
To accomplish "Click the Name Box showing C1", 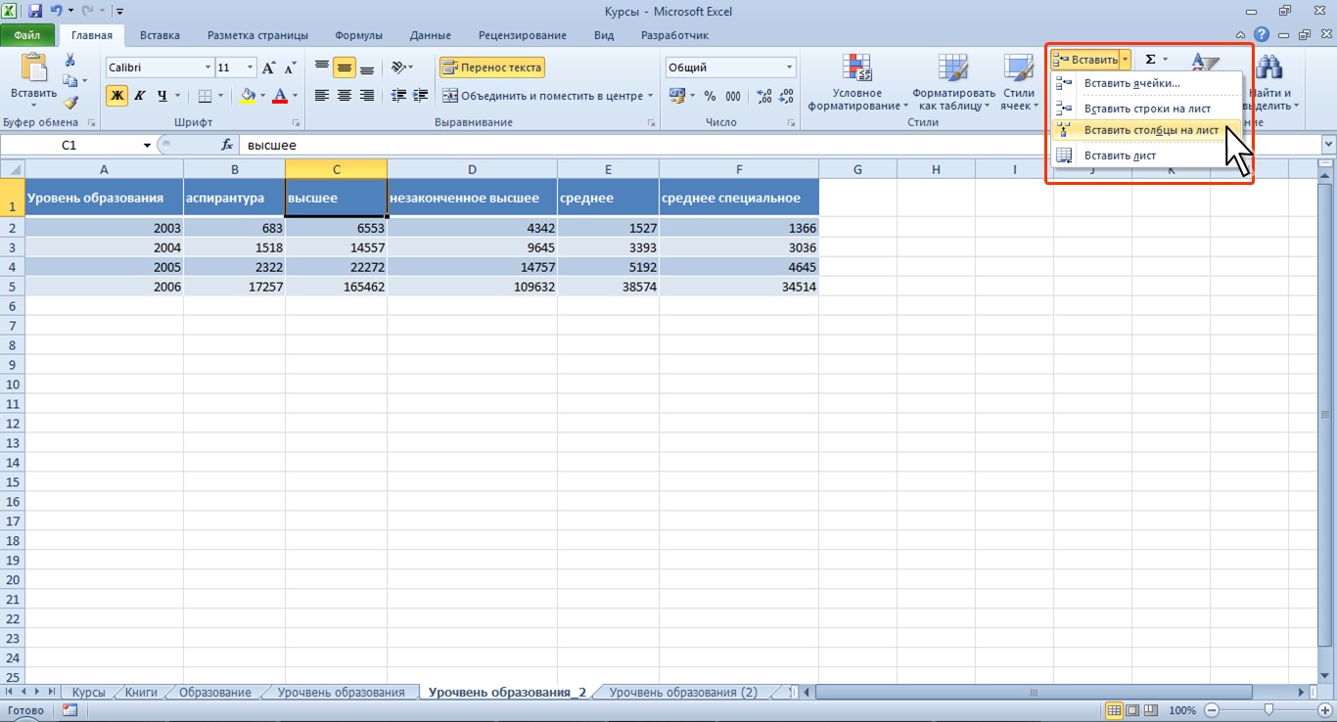I will tap(70, 145).
